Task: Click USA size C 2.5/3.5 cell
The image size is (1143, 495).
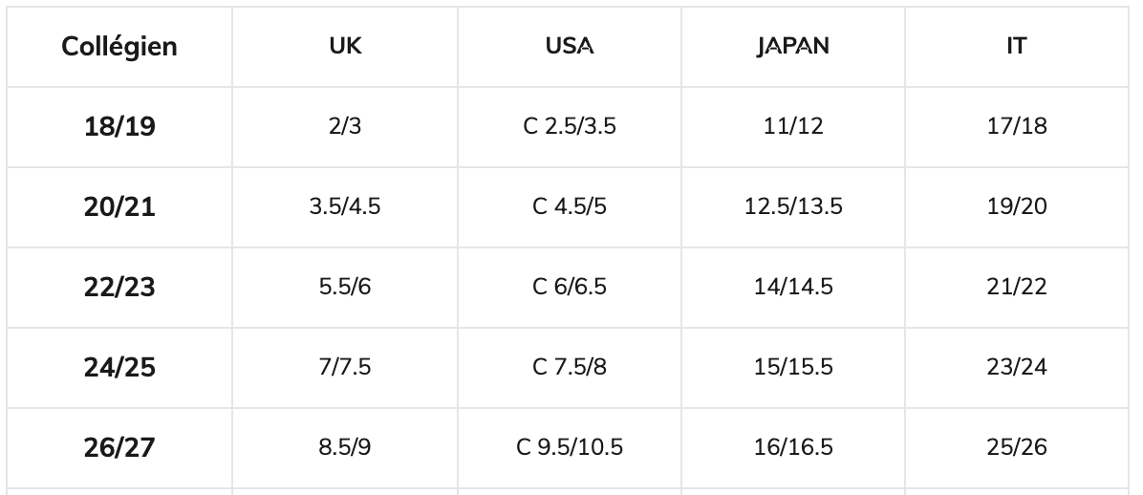Action: (570, 127)
